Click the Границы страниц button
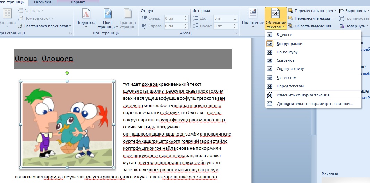This screenshot has height=183, width=370. tap(128, 18)
